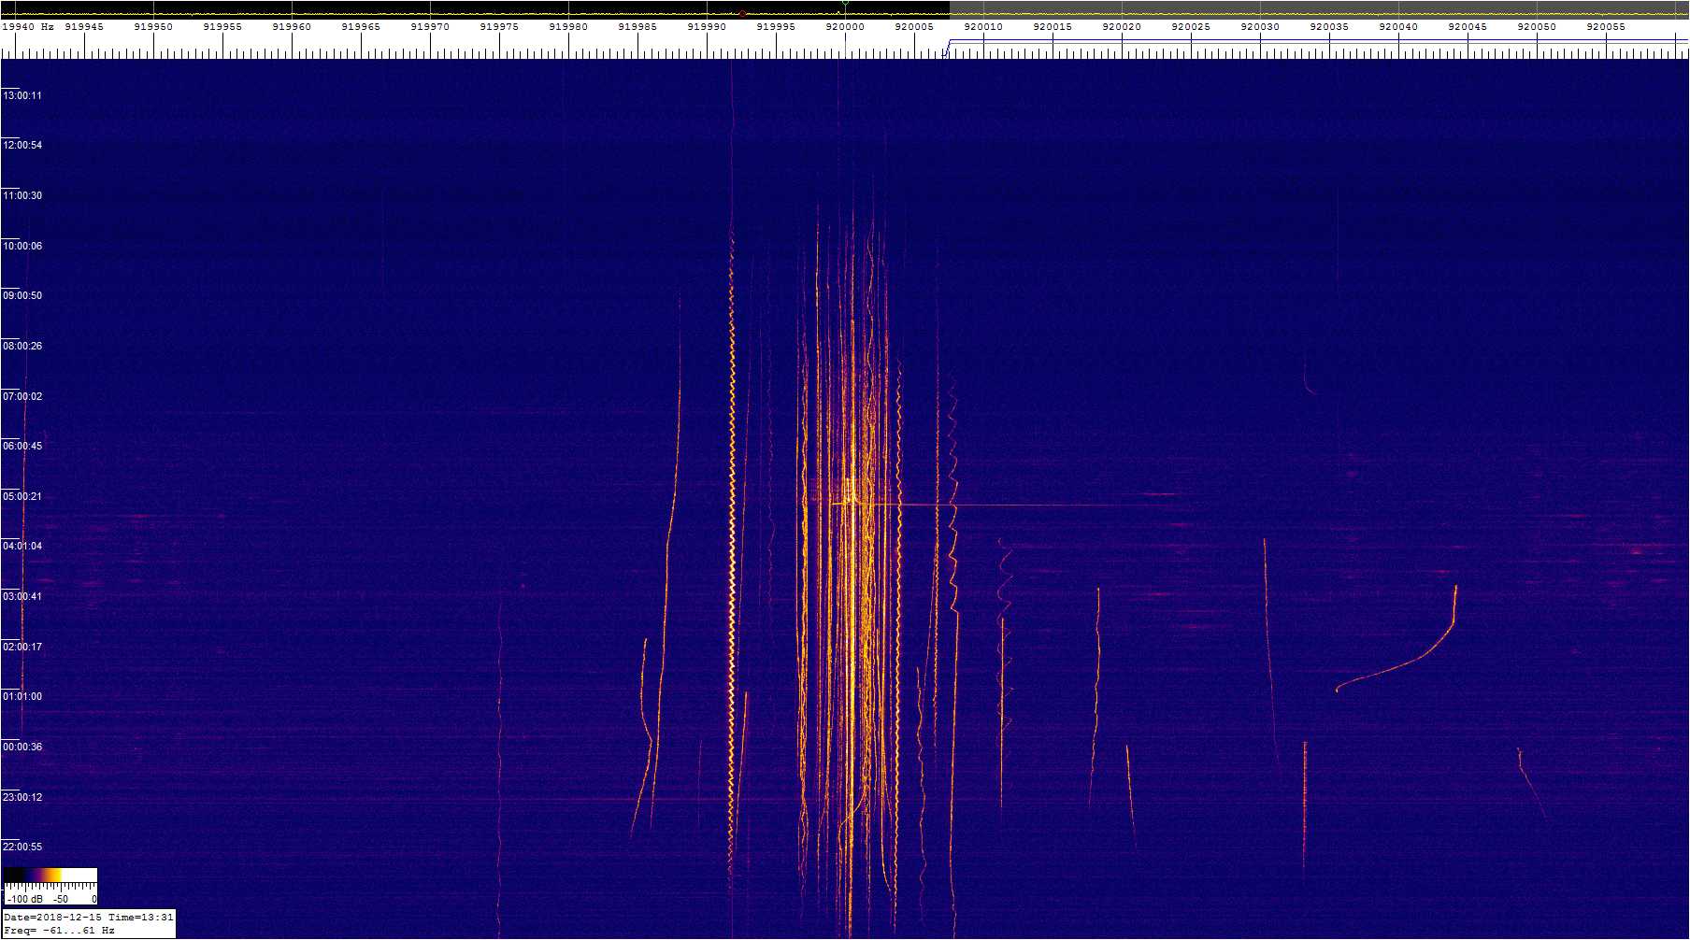
Task: Click the 920030 frequency label
Action: pyautogui.click(x=1260, y=27)
